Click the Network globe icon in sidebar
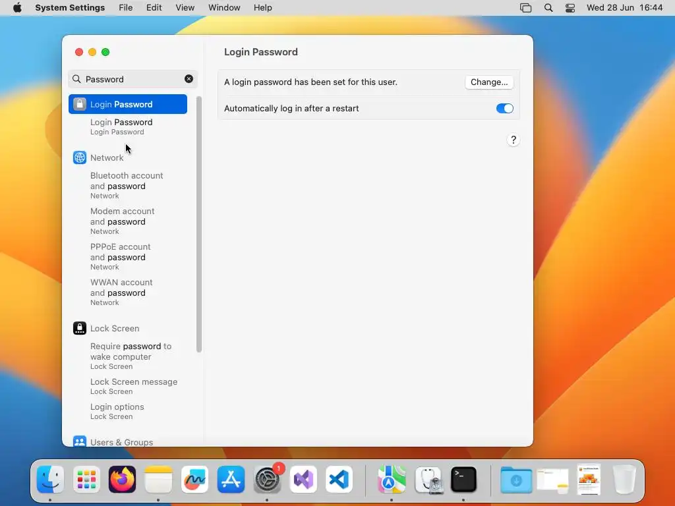Image resolution: width=675 pixels, height=506 pixels. (x=80, y=157)
